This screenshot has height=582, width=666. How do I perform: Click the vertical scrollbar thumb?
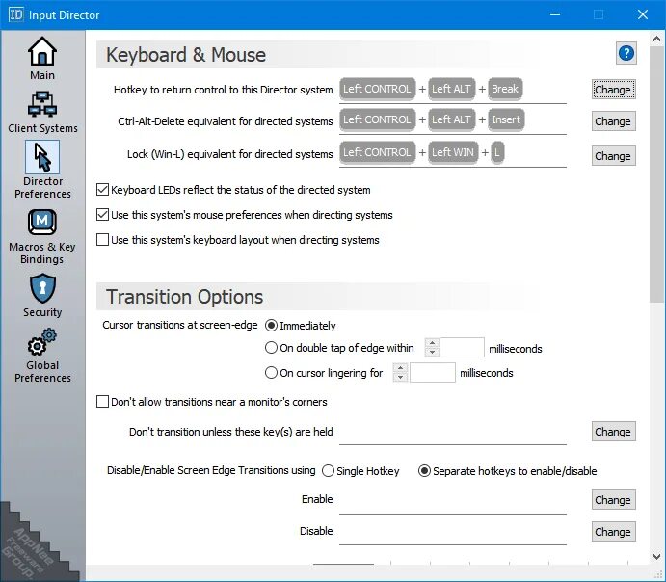656,174
